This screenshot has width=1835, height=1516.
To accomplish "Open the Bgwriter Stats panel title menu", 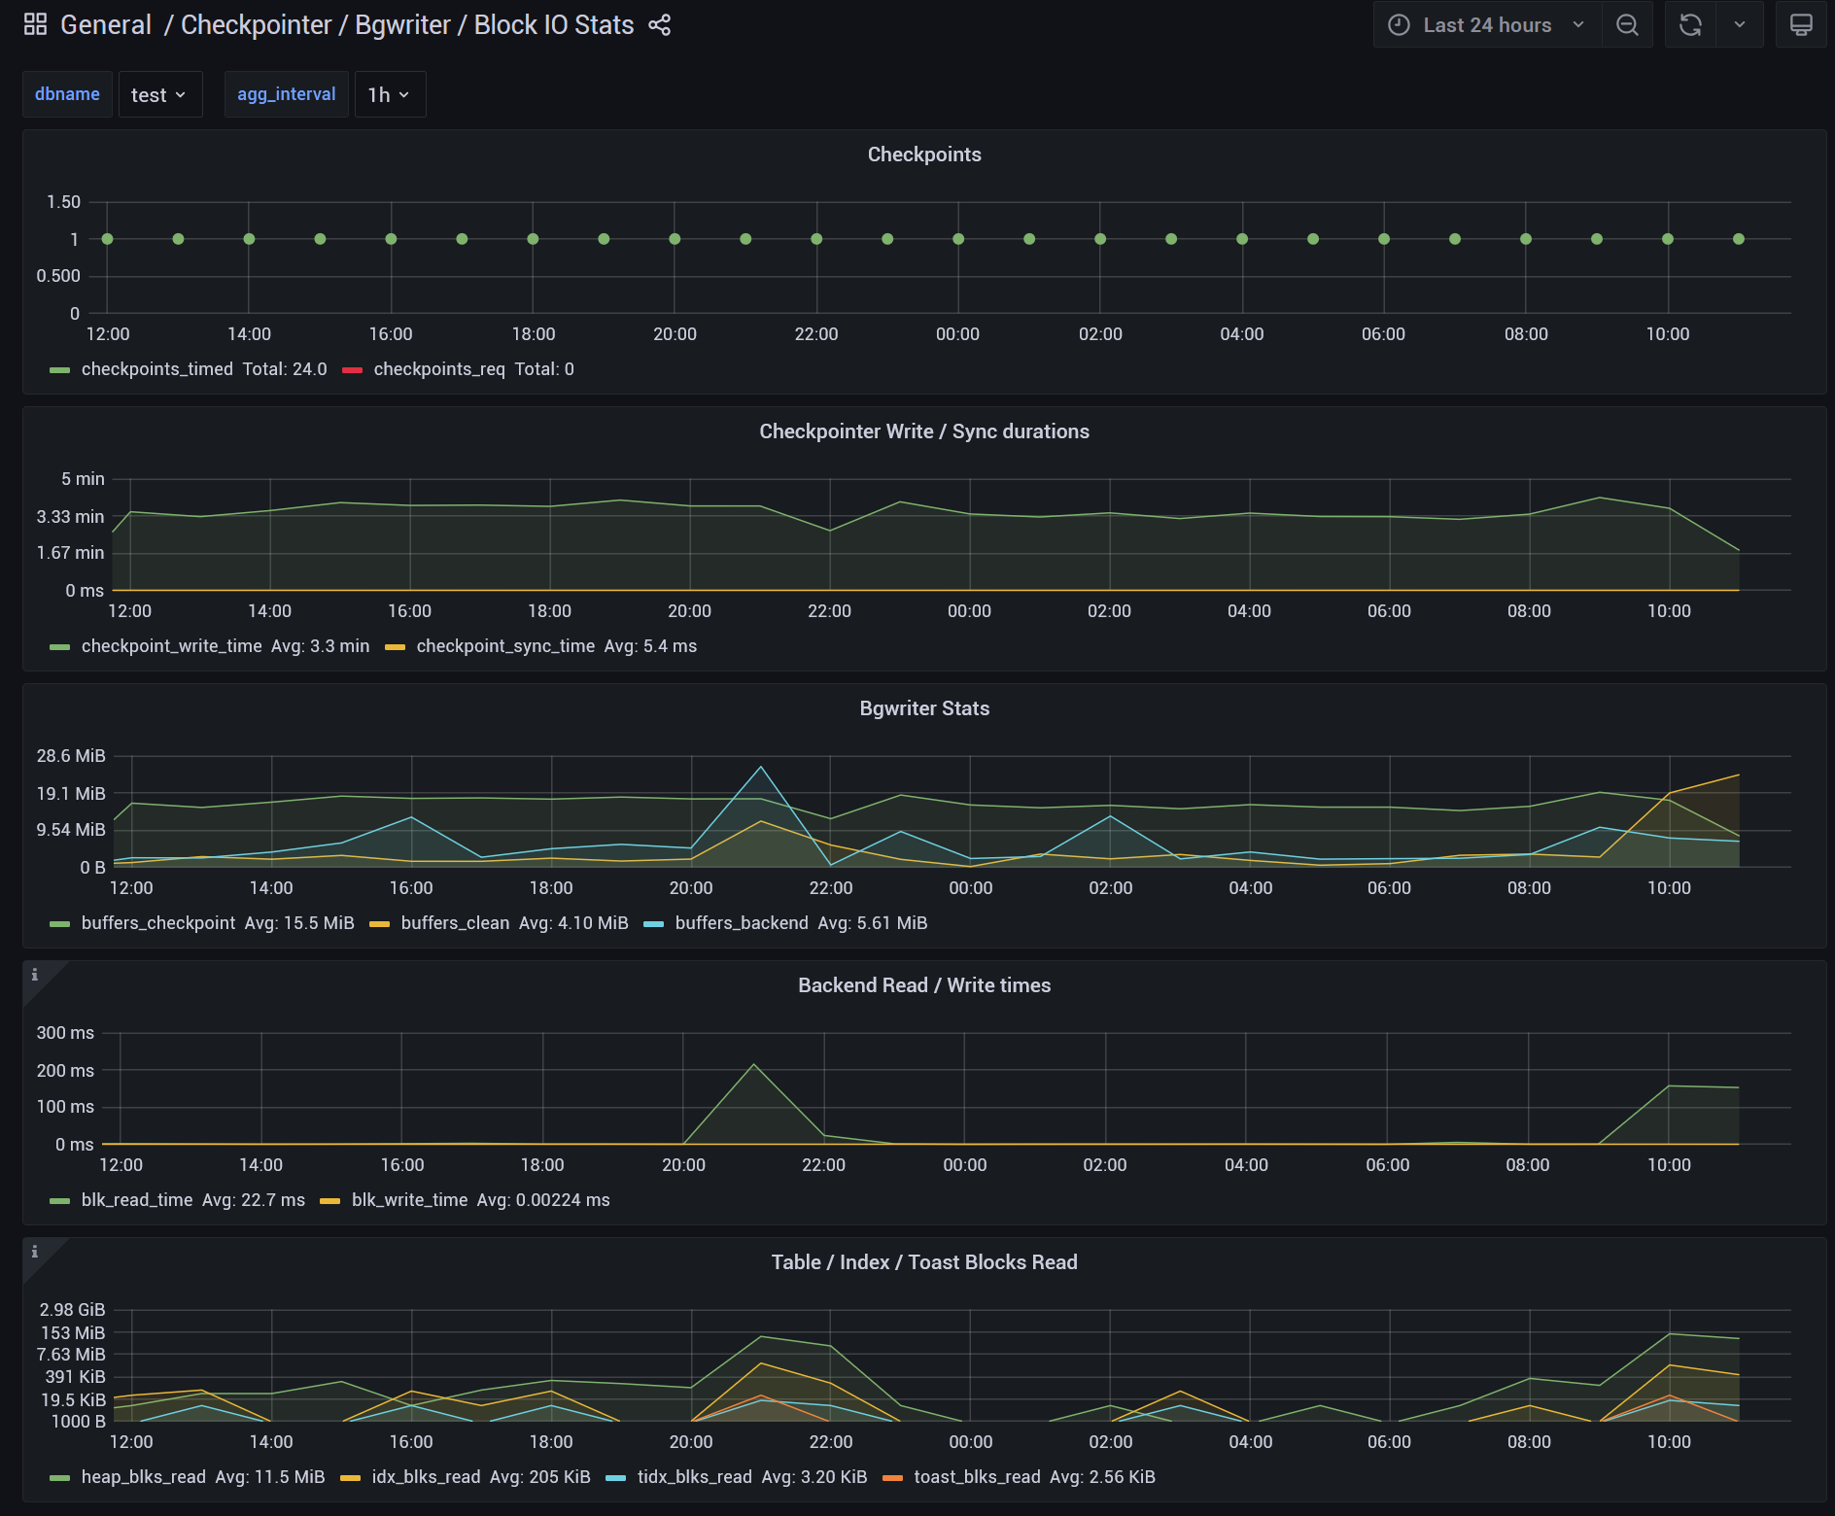I will (x=923, y=708).
